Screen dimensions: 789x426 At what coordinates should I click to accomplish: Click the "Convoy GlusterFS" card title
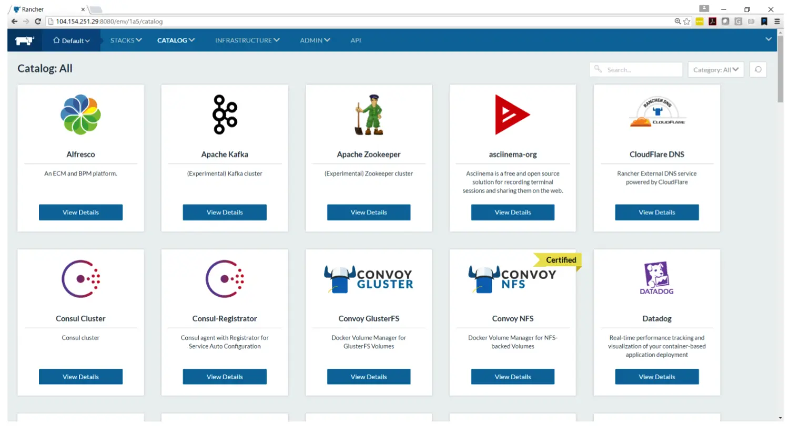(x=369, y=318)
